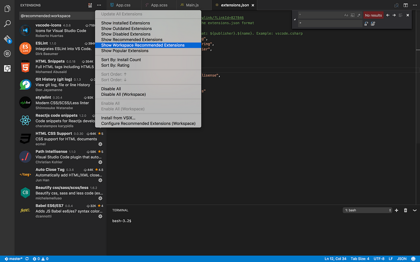The image size is (420, 262).
Task: Open feedback smiley in status bar
Action: point(413,259)
